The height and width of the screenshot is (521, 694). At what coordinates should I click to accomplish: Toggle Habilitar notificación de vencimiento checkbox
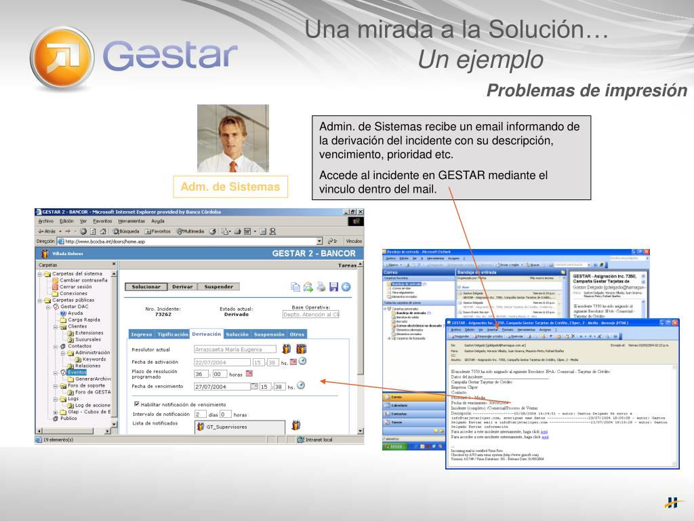(137, 404)
